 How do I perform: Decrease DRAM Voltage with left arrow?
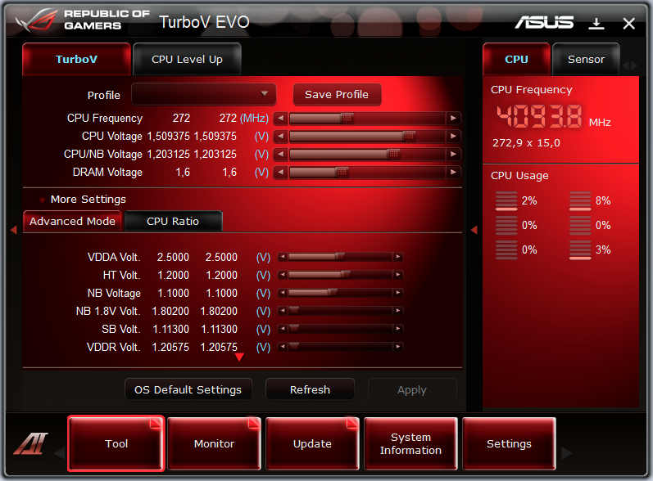point(281,172)
